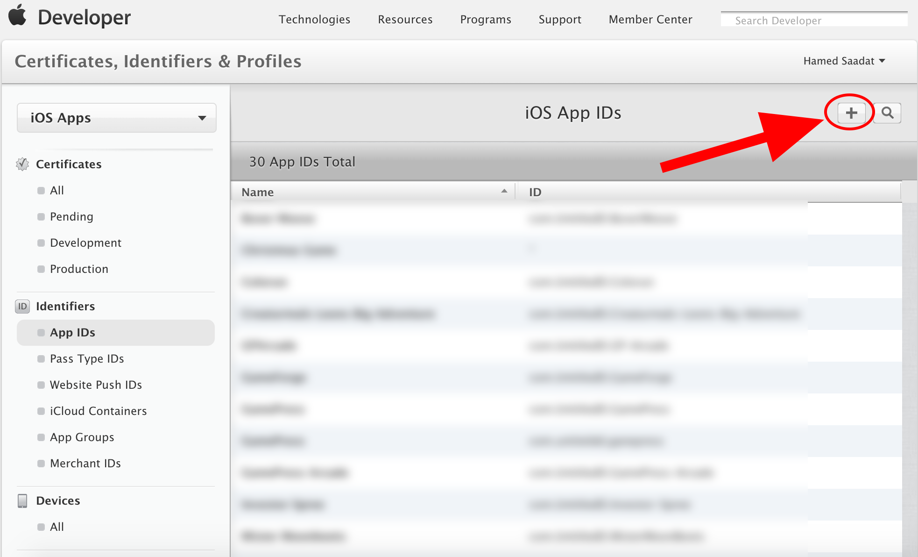Click the Devices tablet icon
The height and width of the screenshot is (557, 918).
(22, 501)
